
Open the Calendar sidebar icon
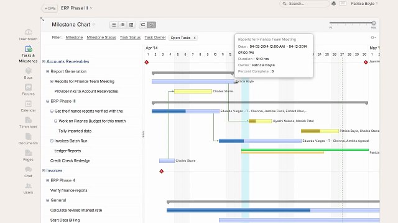point(28,104)
